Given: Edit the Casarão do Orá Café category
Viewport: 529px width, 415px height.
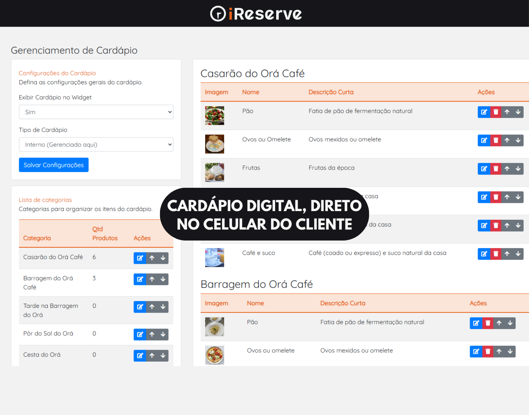Looking at the screenshot, I should (x=140, y=258).
